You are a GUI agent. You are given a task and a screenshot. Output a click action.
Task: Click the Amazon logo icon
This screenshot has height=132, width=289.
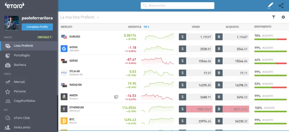pos(64,97)
